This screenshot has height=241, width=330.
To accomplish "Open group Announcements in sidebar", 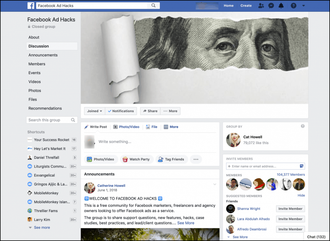I will click(43, 55).
